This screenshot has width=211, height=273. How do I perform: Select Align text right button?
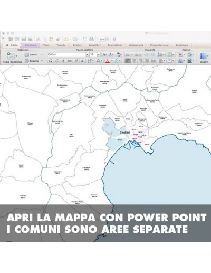tap(141, 61)
